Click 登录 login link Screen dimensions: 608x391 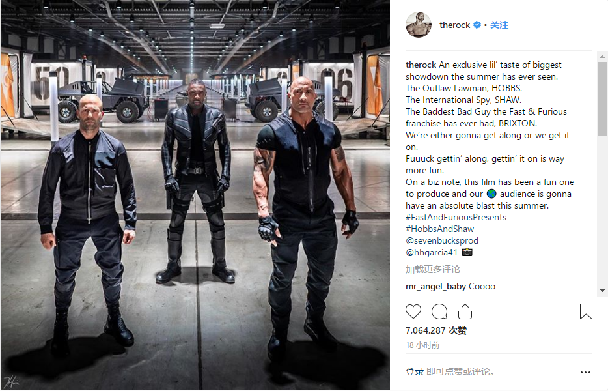tap(415, 371)
